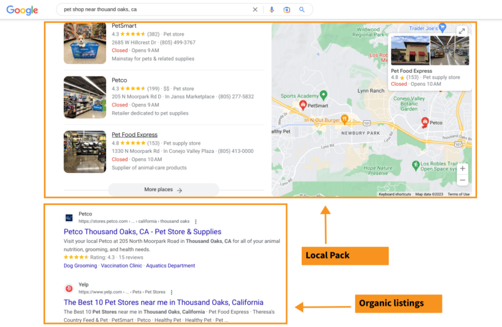This screenshot has height=327, width=502.
Task: Open the Petco local listing title
Action: tap(119, 80)
